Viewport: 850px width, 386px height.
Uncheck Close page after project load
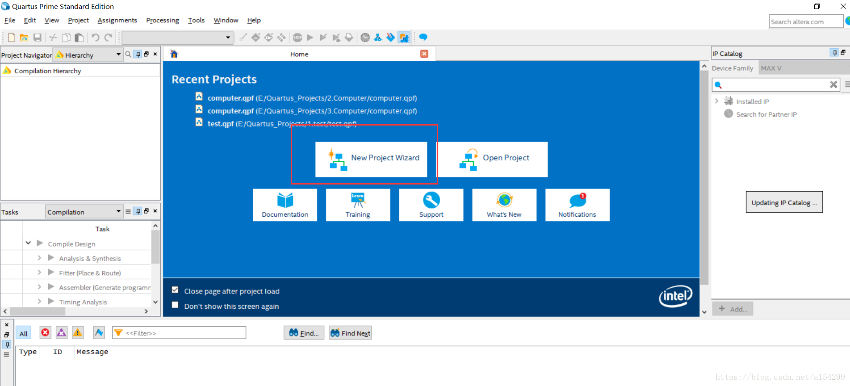coord(175,290)
